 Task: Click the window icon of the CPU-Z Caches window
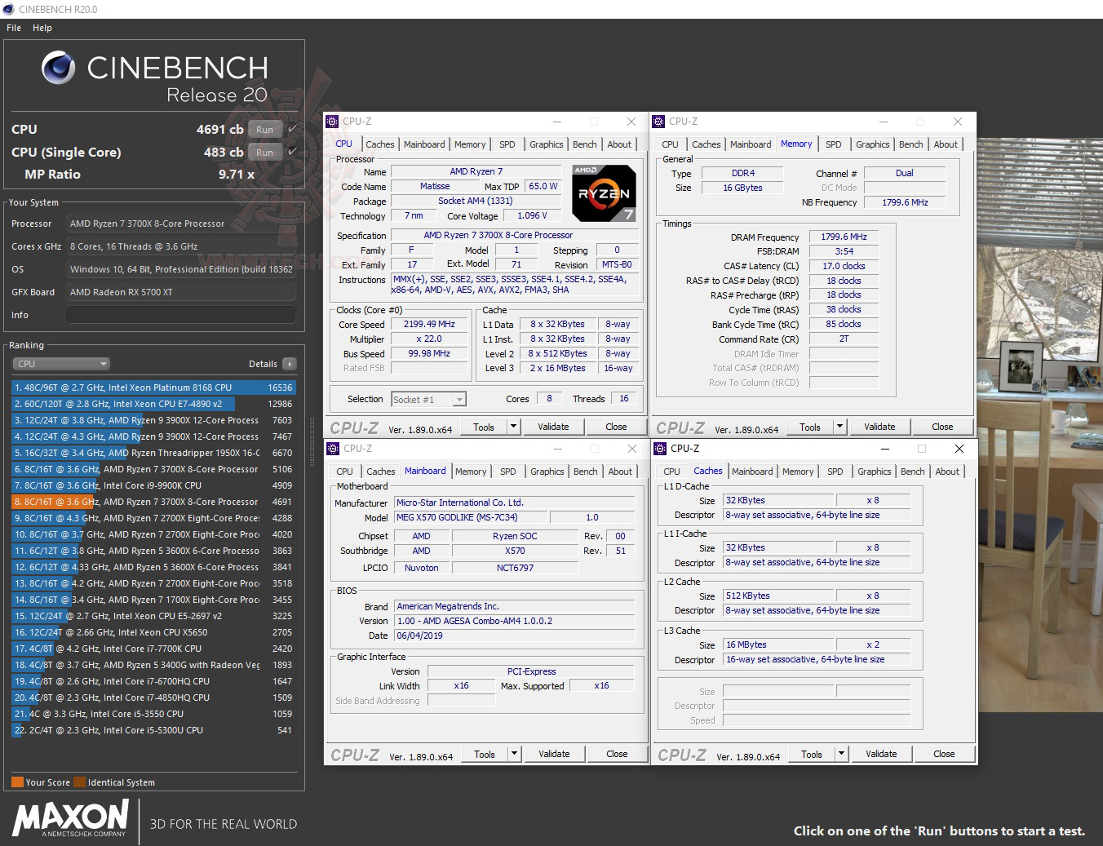[660, 449]
